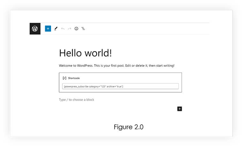
Task: Open the blue block inserter plus button
Action: click(48, 29)
